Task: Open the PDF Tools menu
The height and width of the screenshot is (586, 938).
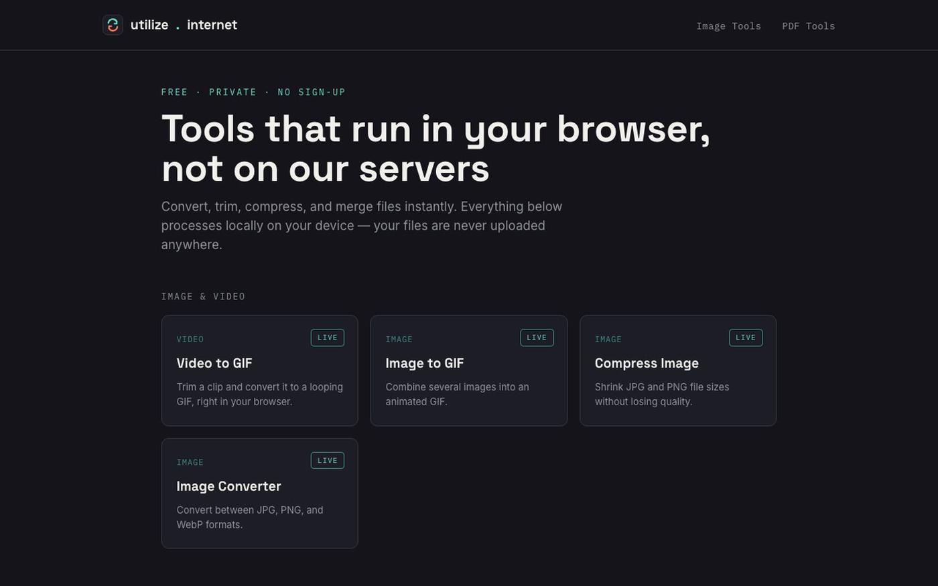Action: 808,26
